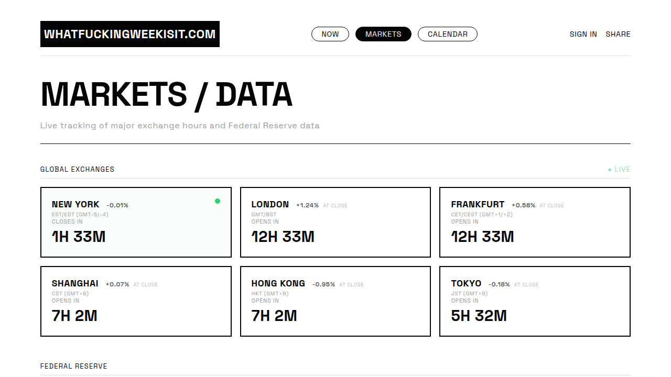The width and height of the screenshot is (671, 377).
Task: Click the 12H 33M countdown in Frankfurt
Action: [x=483, y=237]
